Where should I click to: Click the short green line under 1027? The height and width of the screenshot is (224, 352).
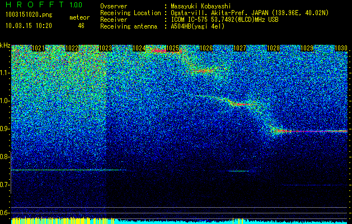[x=238, y=171]
